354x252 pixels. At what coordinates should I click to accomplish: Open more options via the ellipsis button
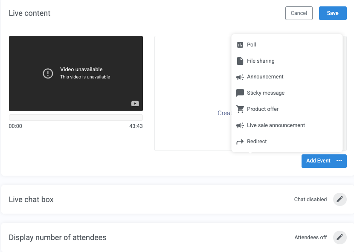[339, 161]
